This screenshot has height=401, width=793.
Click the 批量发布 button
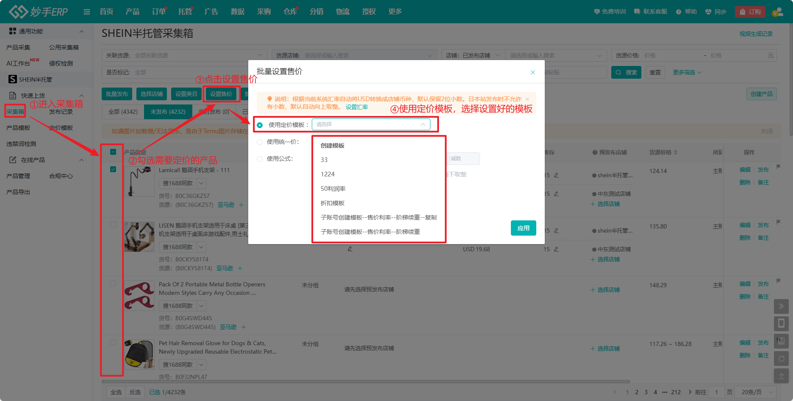pyautogui.click(x=117, y=94)
